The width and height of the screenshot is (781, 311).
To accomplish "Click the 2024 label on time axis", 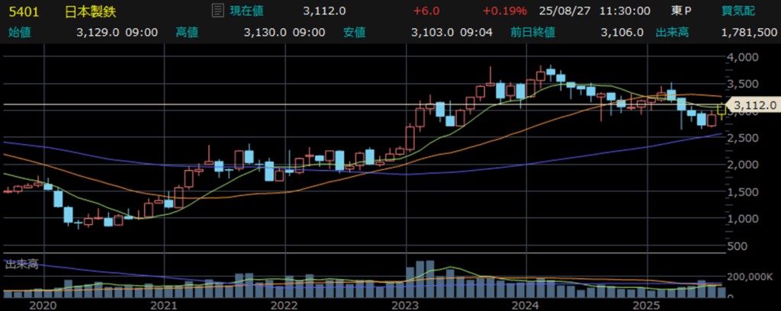I will pyautogui.click(x=525, y=305).
